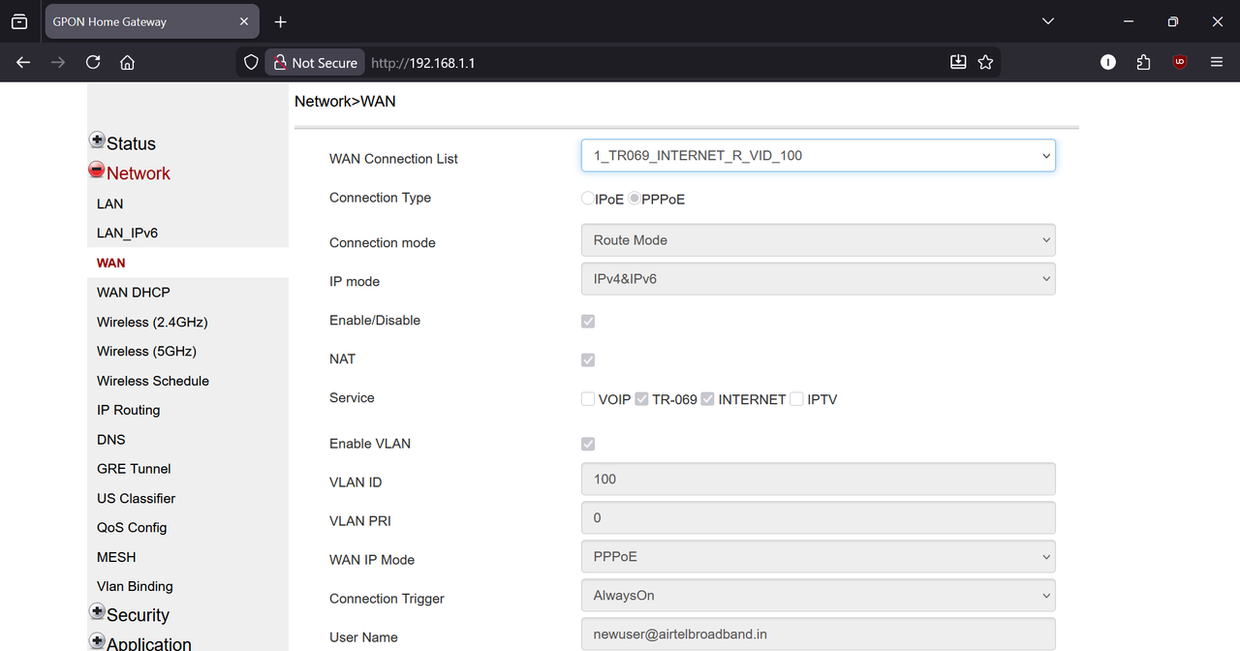The height and width of the screenshot is (651, 1240).
Task: Open the Connection mode dropdown
Action: [x=818, y=240]
